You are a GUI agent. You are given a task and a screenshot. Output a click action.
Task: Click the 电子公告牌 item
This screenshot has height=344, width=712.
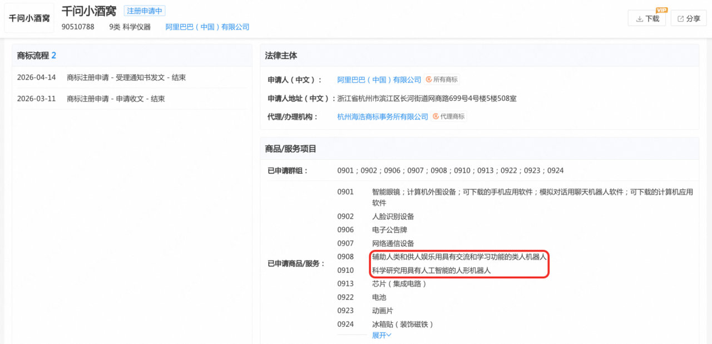[x=389, y=230]
